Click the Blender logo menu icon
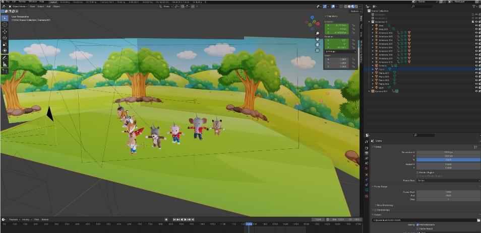This screenshot has height=233, width=481. click(x=3, y=2)
